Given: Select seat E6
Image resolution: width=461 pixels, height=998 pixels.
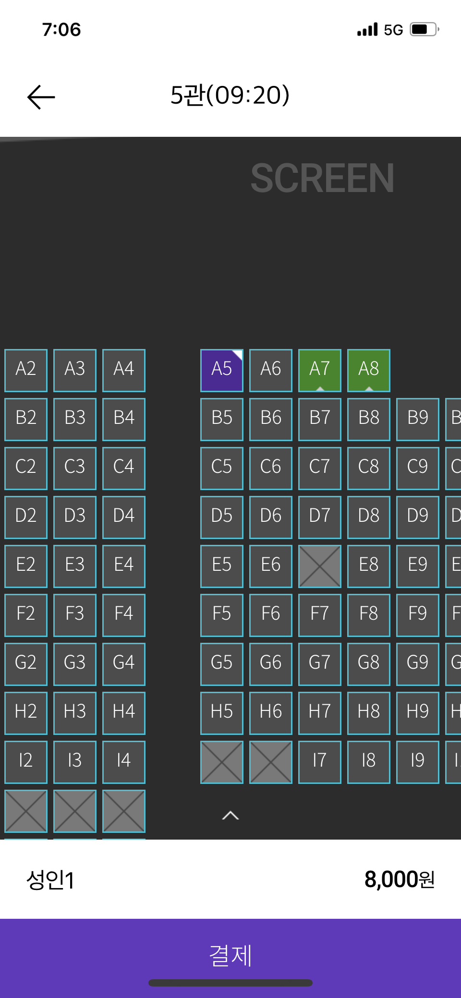Looking at the screenshot, I should coord(271,566).
